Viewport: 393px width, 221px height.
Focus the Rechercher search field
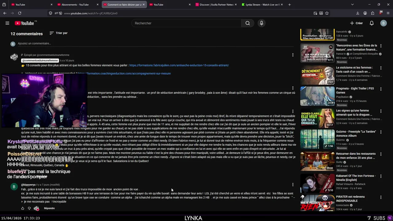point(186,23)
